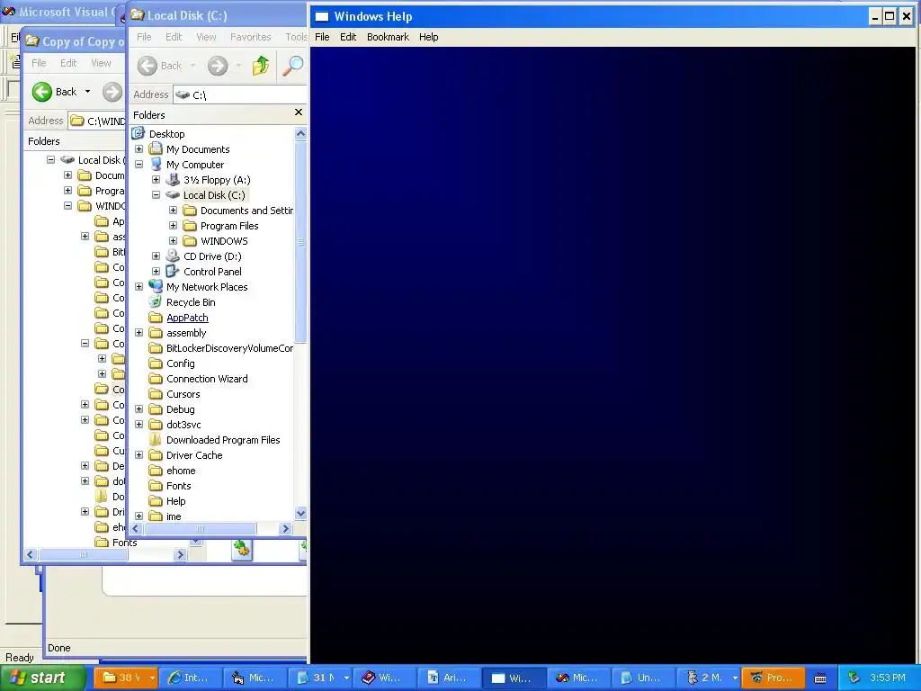Open the AppPatch folder link
Screen dimensions: 921x691
click(187, 318)
